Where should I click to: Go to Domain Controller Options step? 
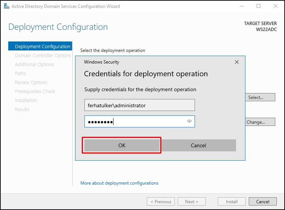(x=43, y=55)
